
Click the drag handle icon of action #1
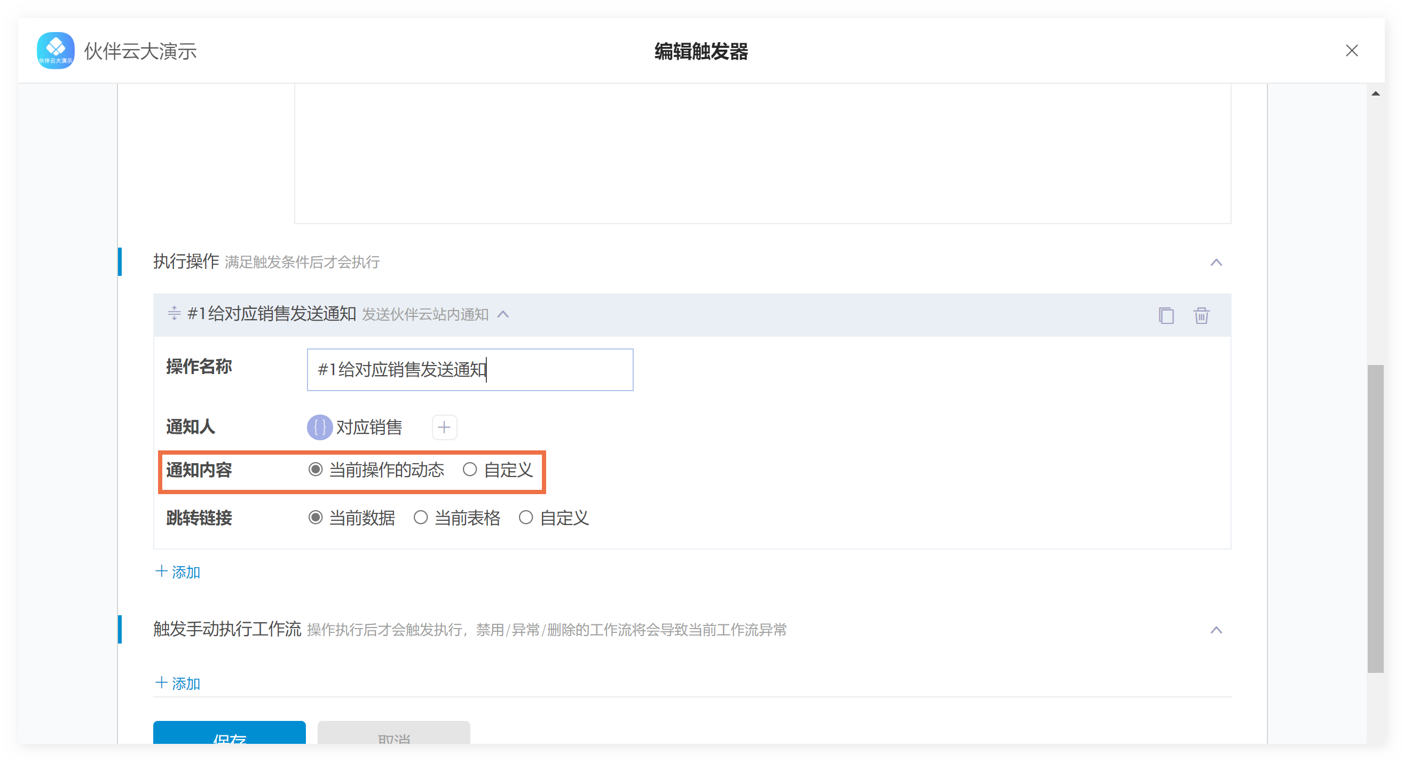(x=174, y=314)
